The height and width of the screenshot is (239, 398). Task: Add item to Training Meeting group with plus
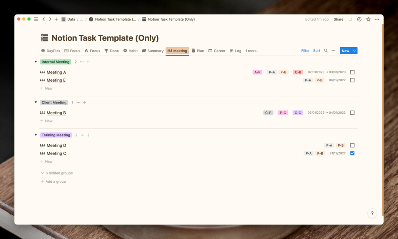coord(89,135)
